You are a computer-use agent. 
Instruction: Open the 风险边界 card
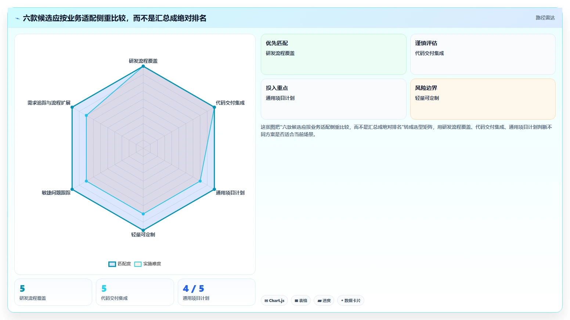[x=483, y=99]
